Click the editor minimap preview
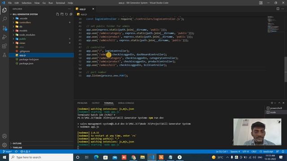This screenshot has width=287, height=161. (274, 24)
